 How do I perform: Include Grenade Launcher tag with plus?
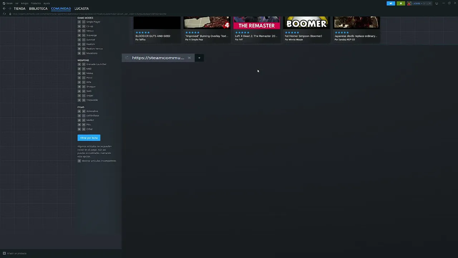tap(79, 64)
